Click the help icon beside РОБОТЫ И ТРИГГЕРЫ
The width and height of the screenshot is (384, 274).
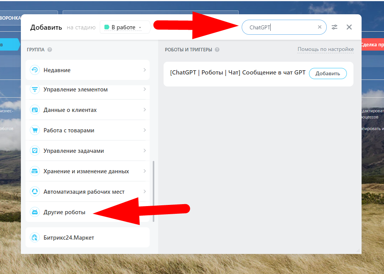[217, 50]
